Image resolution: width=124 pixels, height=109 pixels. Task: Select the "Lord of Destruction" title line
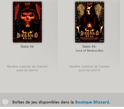pyautogui.click(x=89, y=51)
